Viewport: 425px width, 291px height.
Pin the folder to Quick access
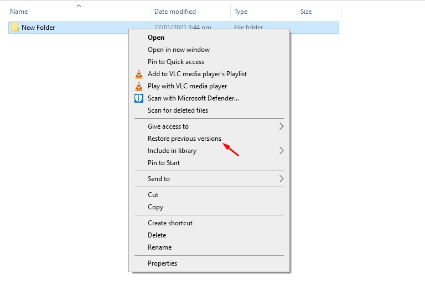click(175, 62)
